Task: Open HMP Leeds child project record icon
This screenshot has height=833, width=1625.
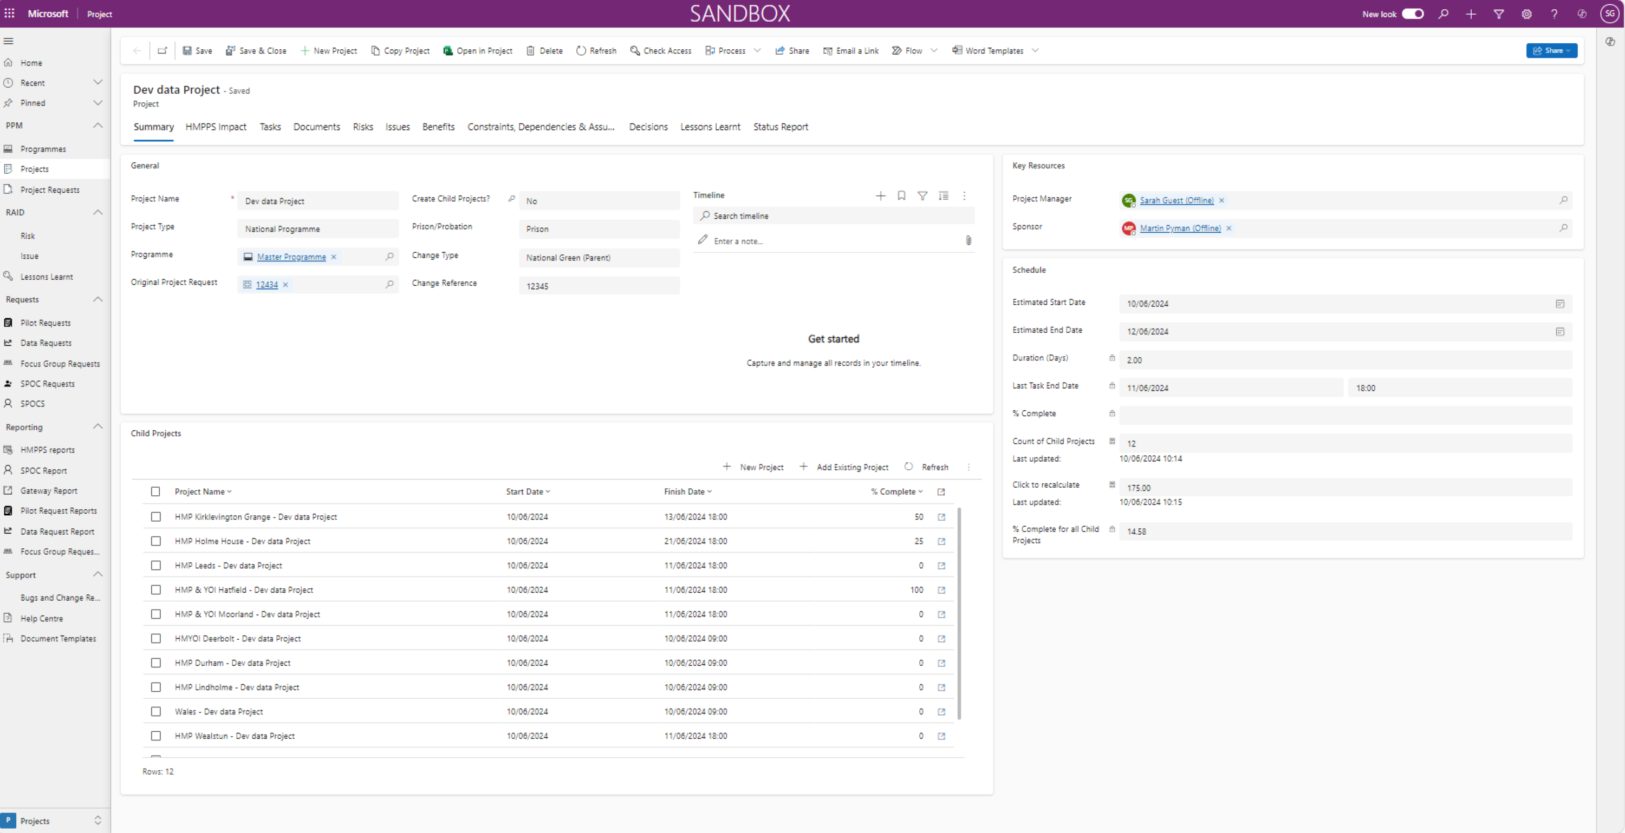Action: [941, 566]
